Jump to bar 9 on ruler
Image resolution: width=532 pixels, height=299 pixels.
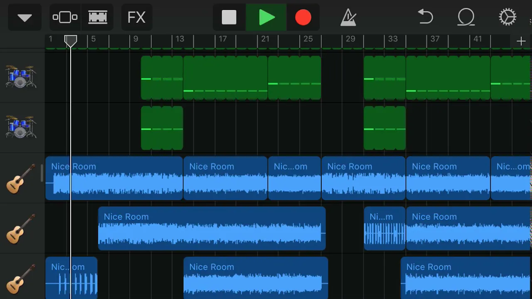(135, 39)
